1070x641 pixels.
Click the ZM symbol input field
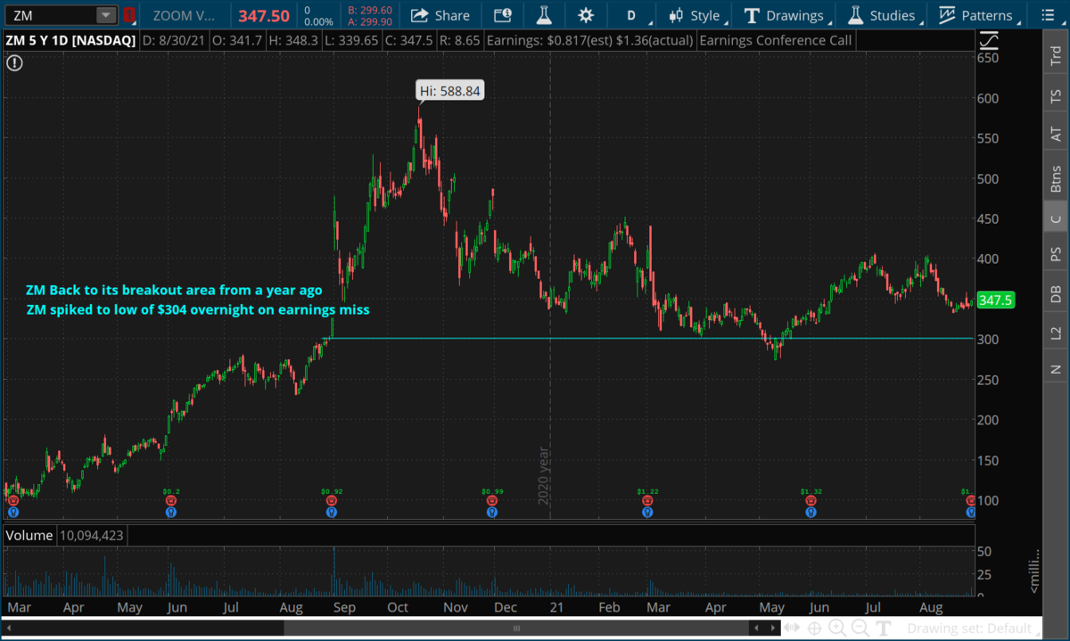pos(51,15)
